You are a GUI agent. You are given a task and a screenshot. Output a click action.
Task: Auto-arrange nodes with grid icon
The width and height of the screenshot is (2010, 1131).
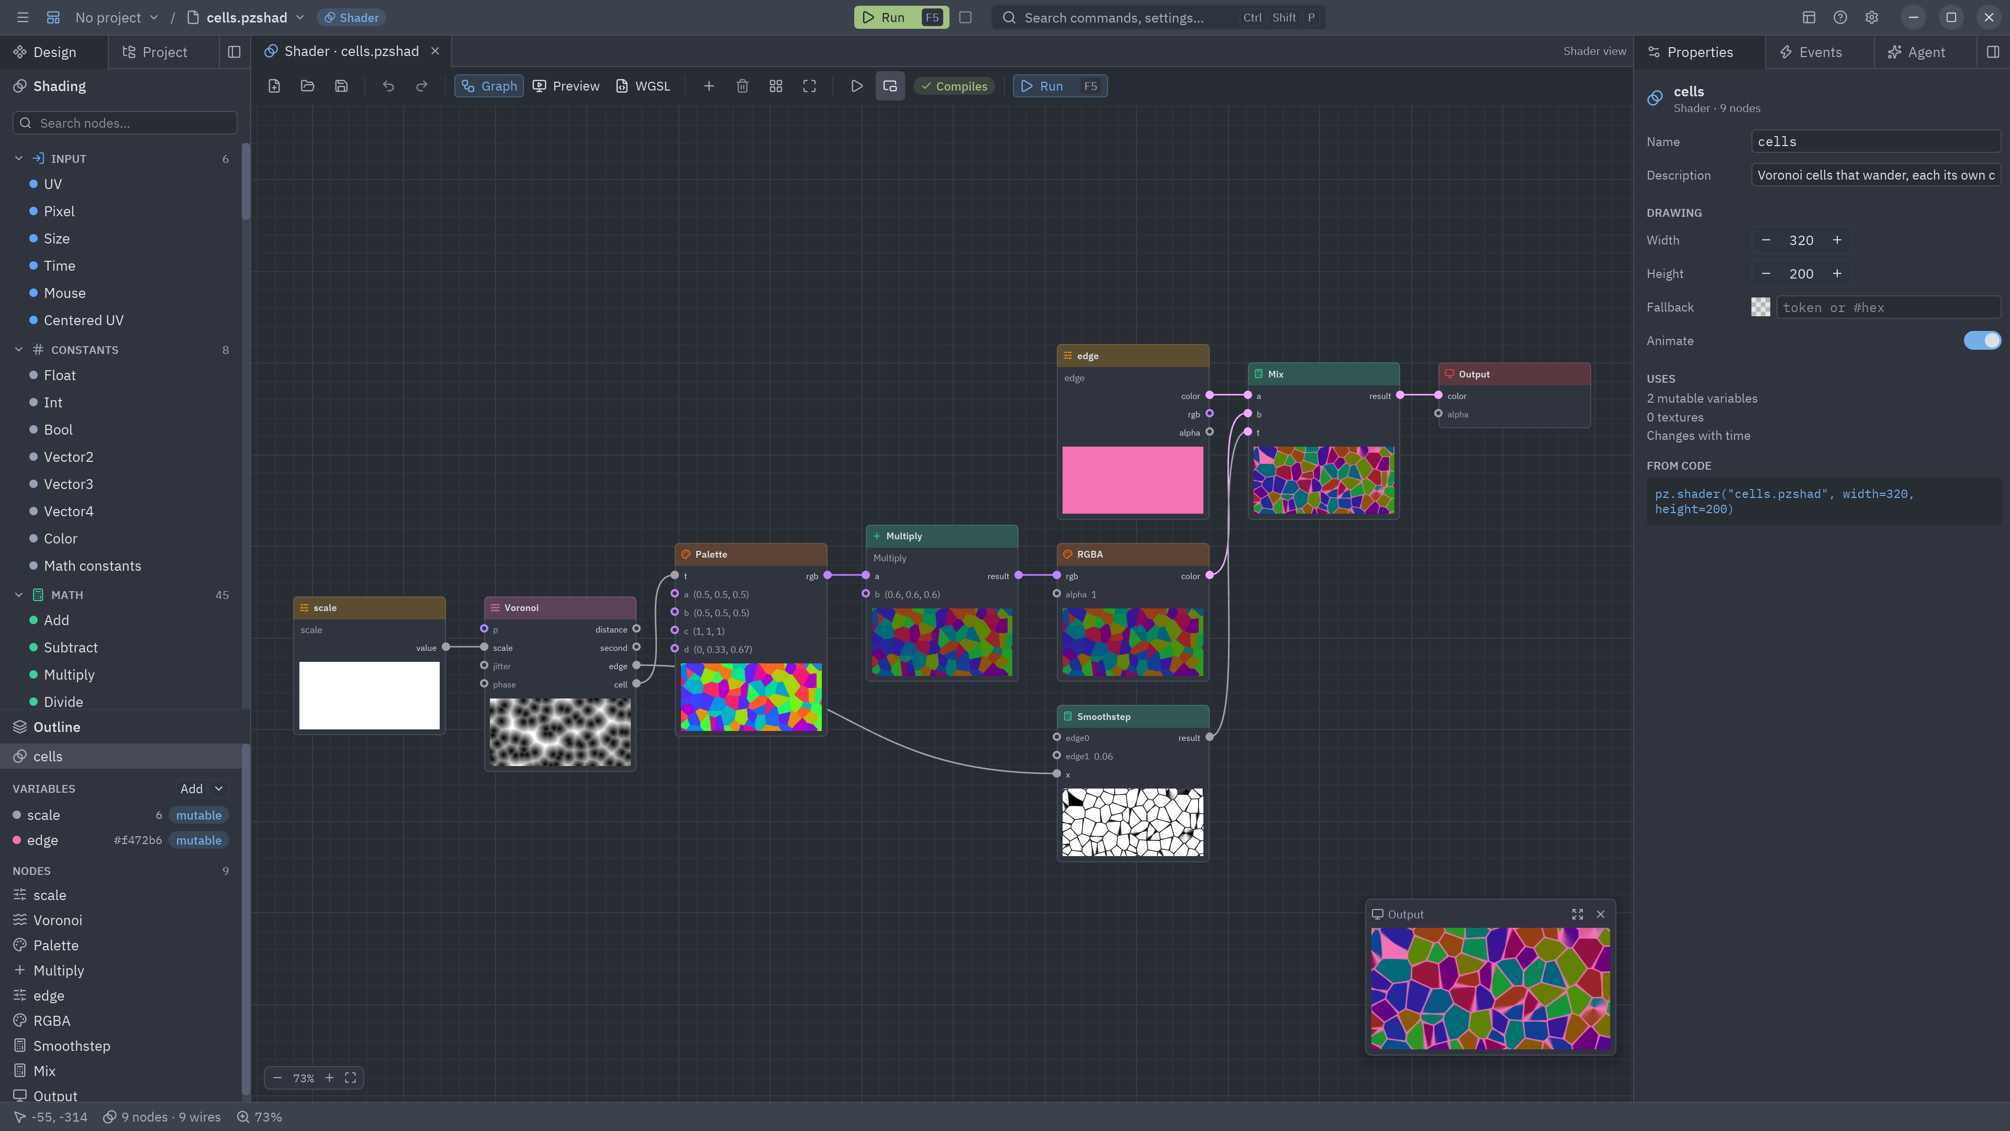pyautogui.click(x=776, y=86)
